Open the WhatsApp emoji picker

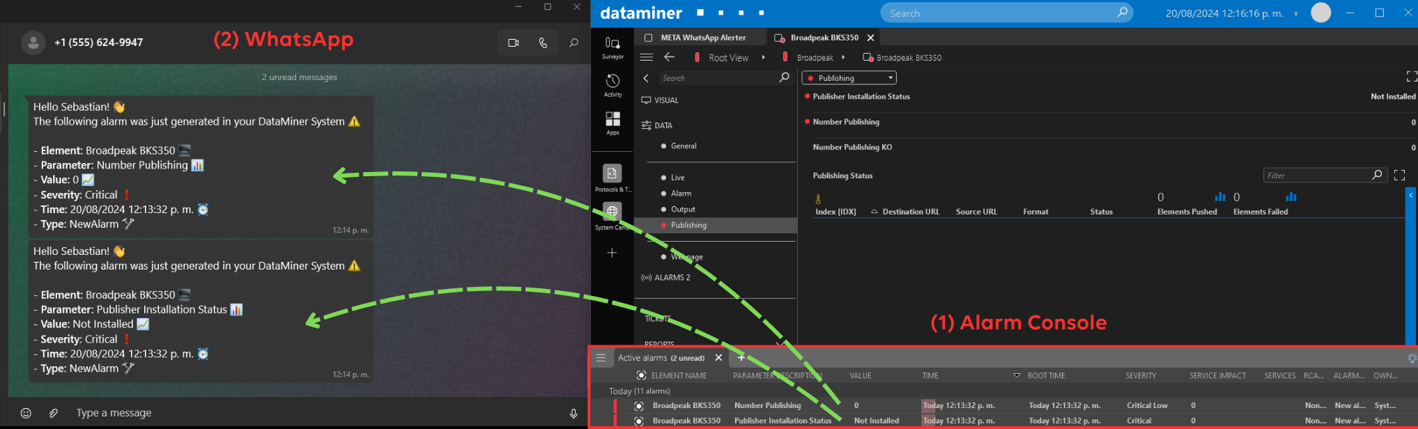pyautogui.click(x=26, y=413)
